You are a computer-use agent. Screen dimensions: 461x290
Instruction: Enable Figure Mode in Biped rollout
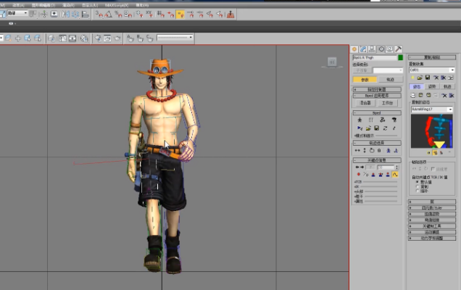click(x=360, y=120)
